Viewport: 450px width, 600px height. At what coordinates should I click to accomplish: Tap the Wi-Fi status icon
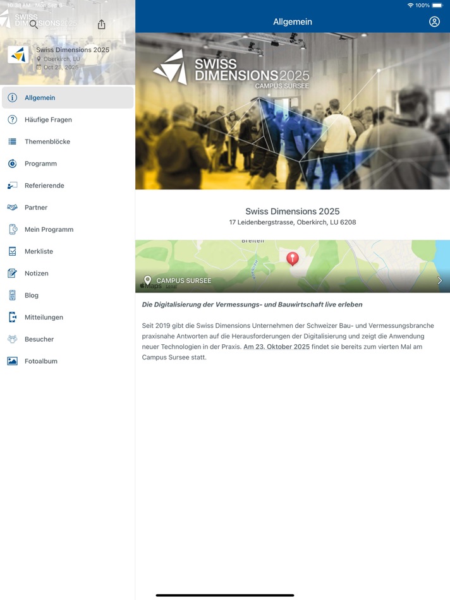411,5
